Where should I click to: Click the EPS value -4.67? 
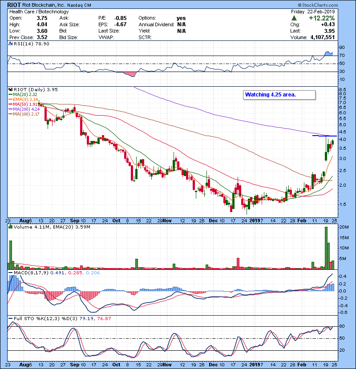tap(121, 24)
